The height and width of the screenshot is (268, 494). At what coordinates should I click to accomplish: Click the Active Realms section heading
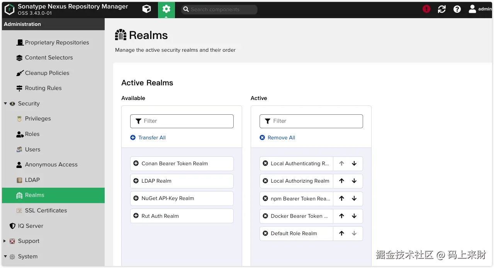pos(147,83)
